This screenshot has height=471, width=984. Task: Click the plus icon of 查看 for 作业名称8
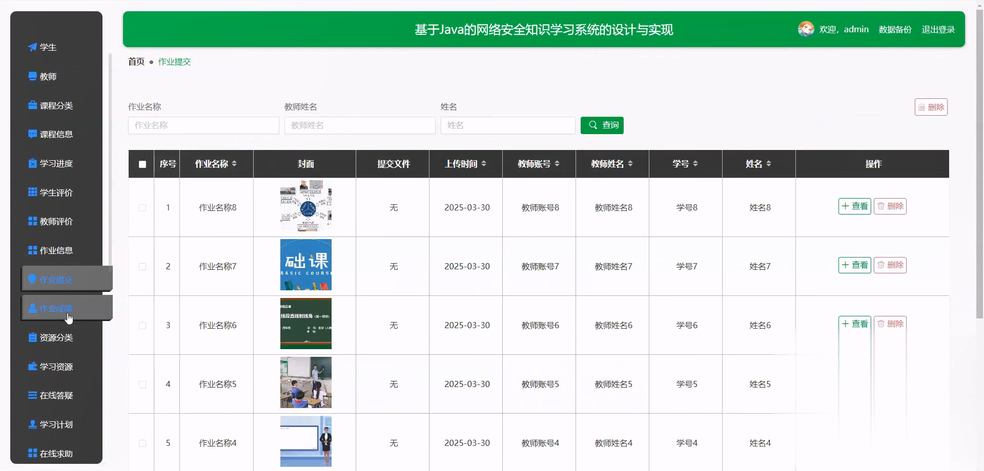tap(846, 206)
